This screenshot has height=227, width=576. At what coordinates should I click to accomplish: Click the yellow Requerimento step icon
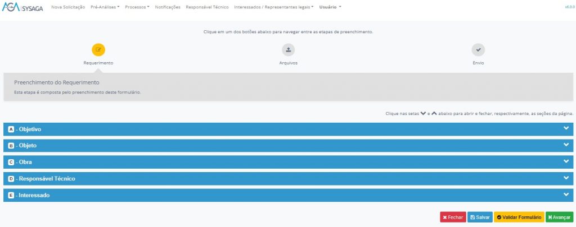pos(98,49)
